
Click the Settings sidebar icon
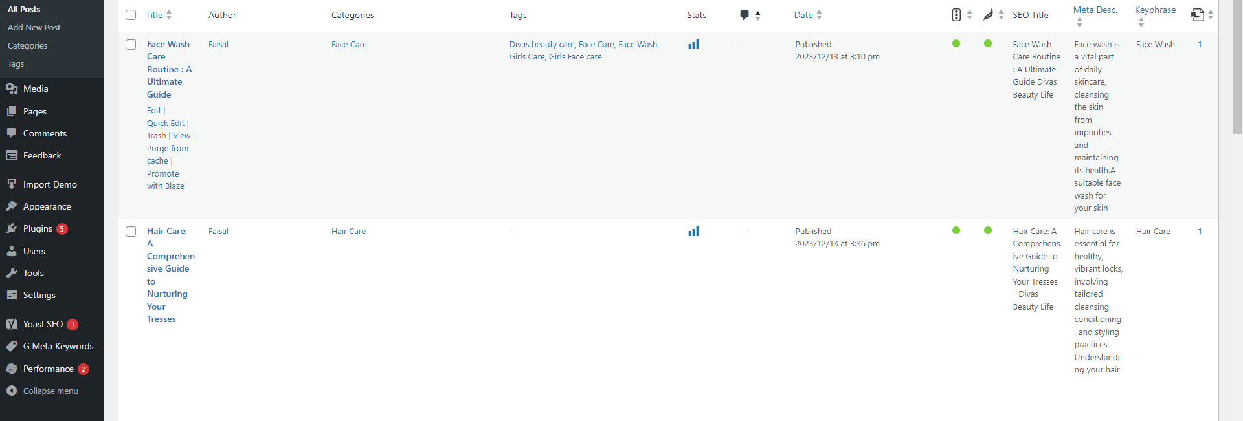(12, 295)
